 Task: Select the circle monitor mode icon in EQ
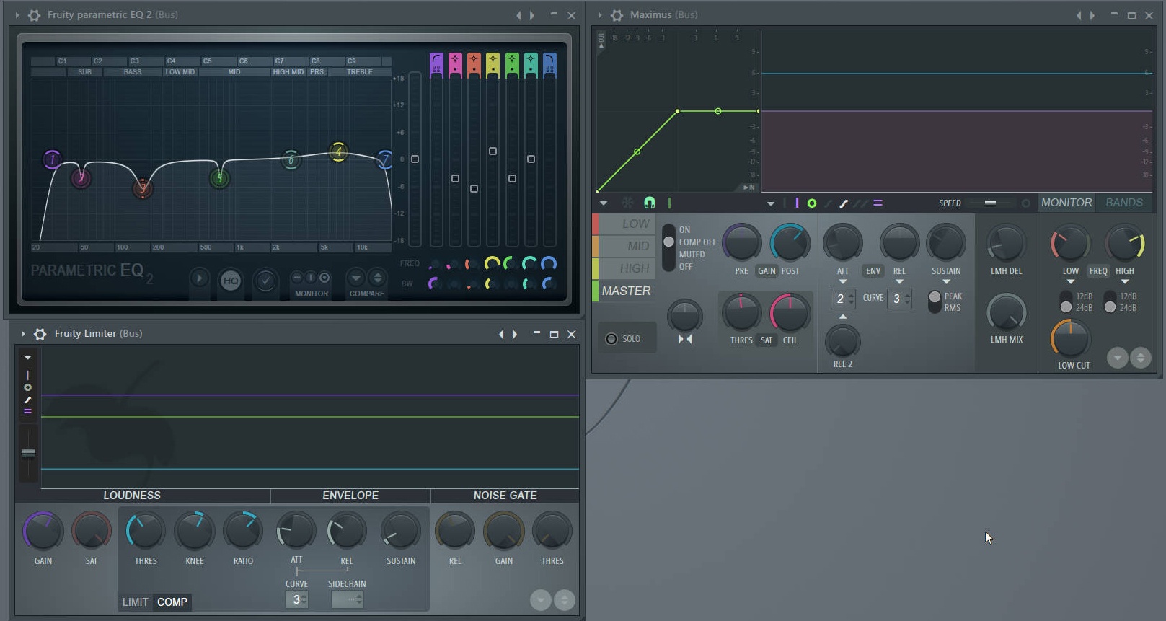(324, 278)
